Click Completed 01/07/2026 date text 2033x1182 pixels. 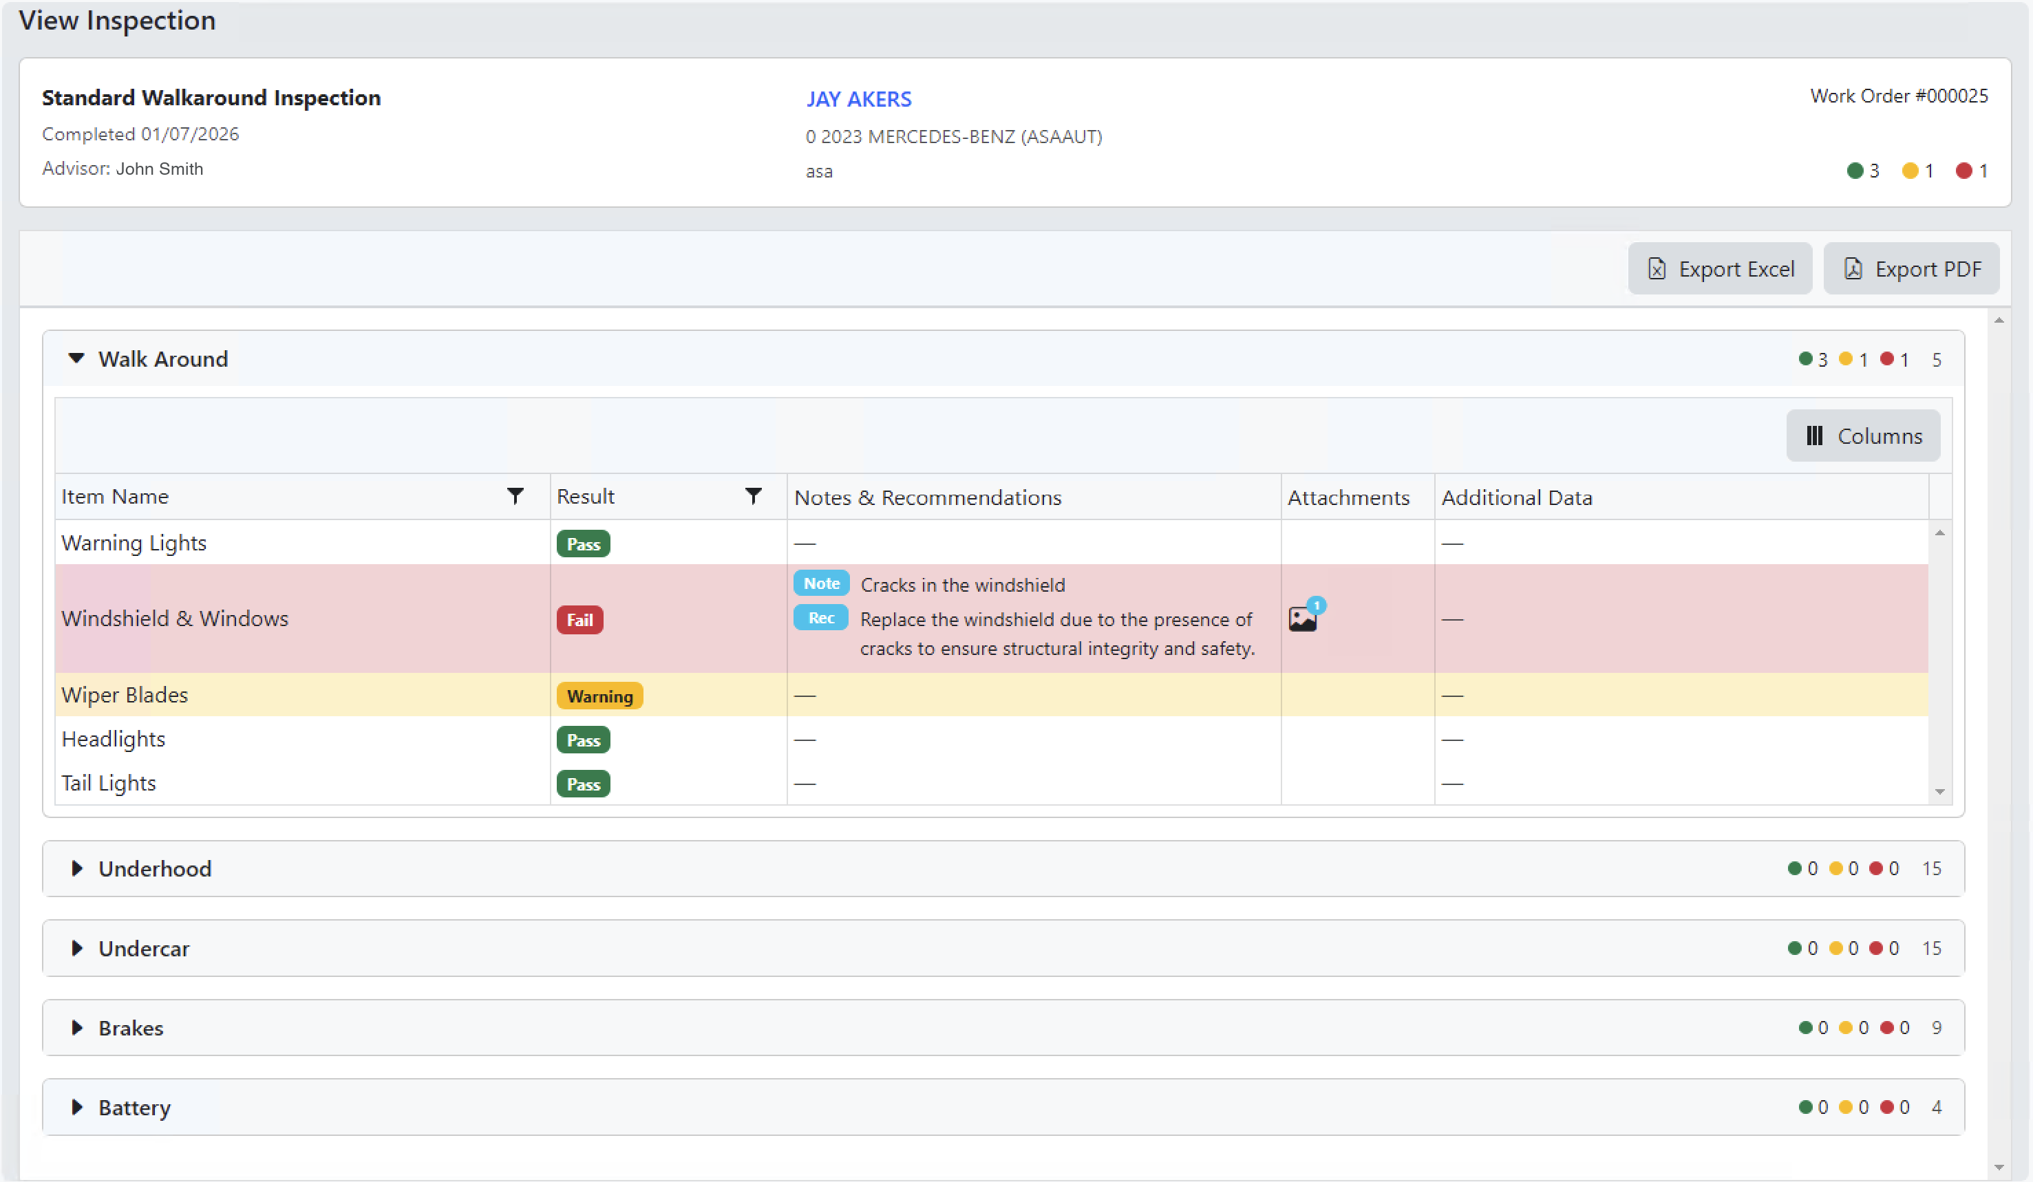point(140,134)
